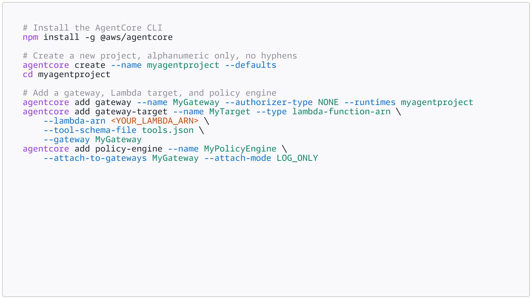Click the "<YOUR_LAMBDA_ARN>" placeholder
The image size is (532, 299).
[155, 121]
